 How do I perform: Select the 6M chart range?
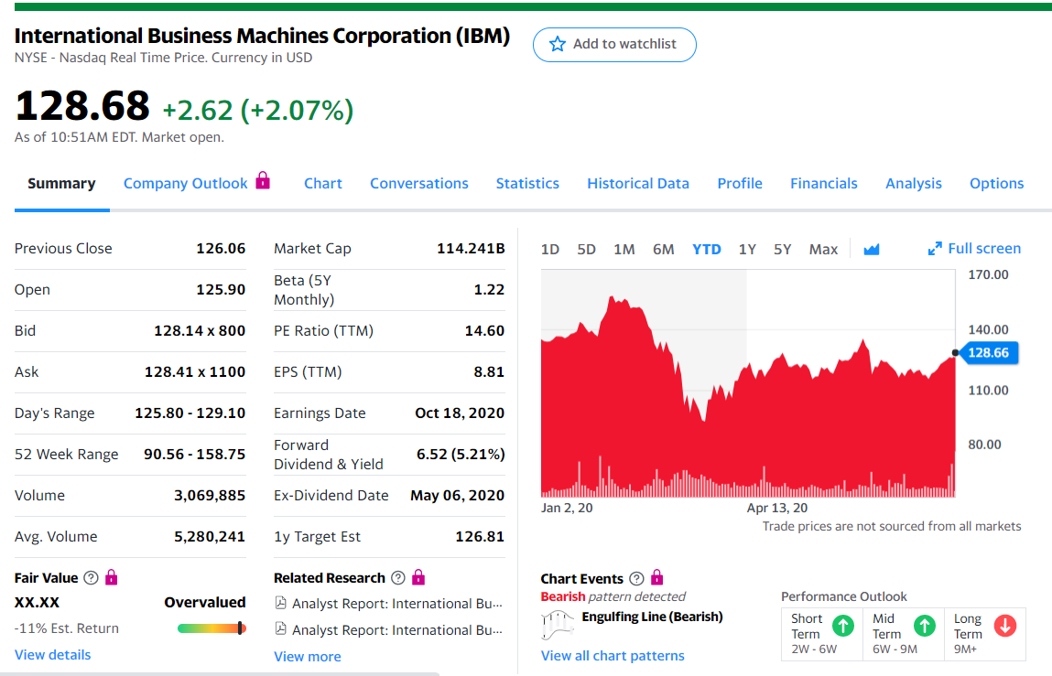click(664, 249)
